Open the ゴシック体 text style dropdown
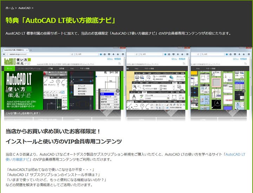 tap(157, 96)
